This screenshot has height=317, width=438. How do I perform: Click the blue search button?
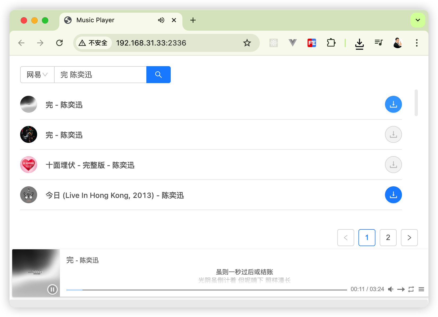[158, 75]
